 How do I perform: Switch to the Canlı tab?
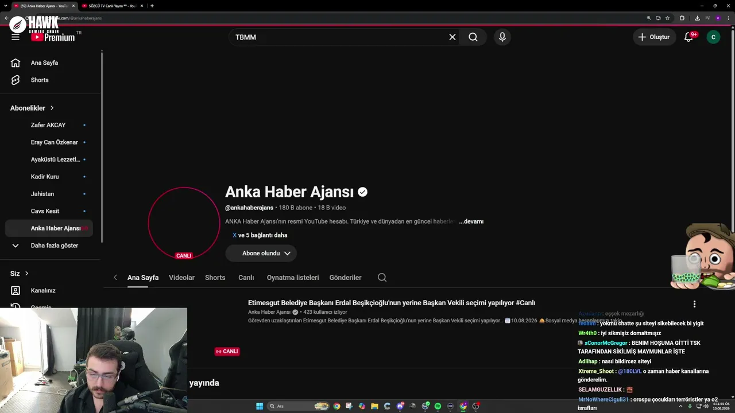click(246, 278)
